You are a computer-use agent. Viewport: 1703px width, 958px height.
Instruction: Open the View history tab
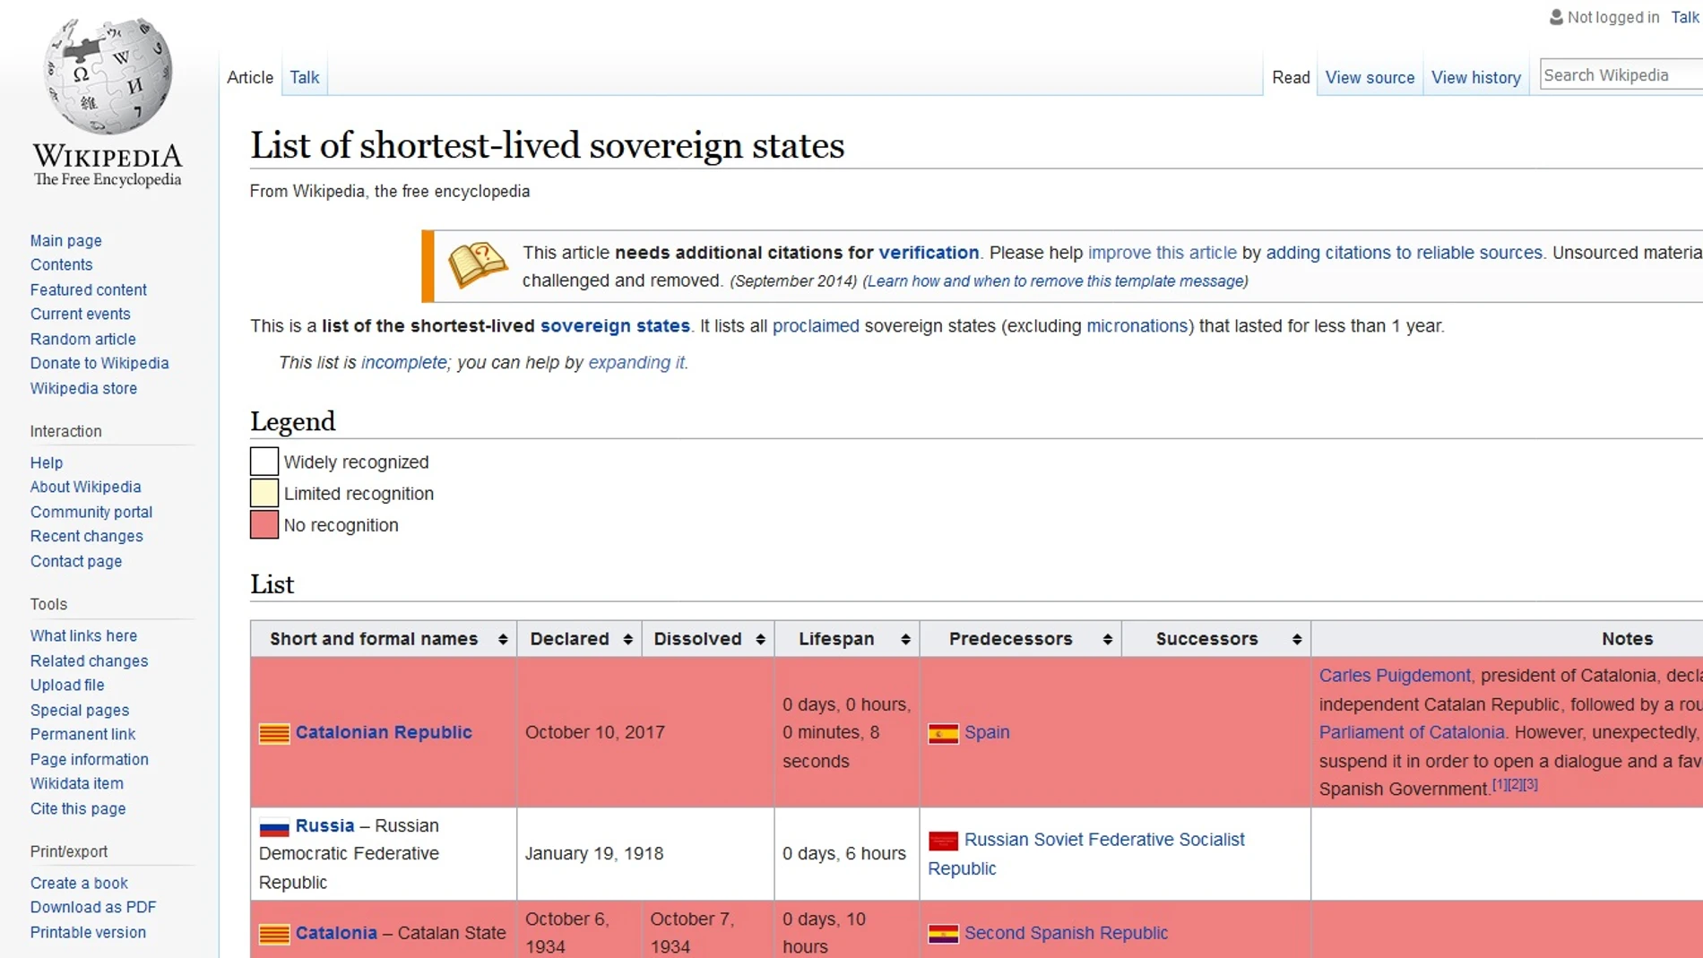point(1475,77)
